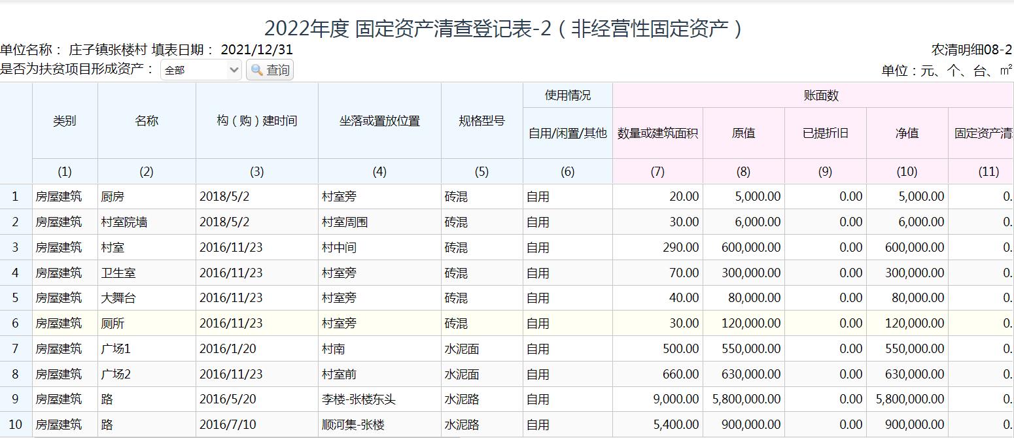Select the 李楼-张楼东头 location cell

358,399
